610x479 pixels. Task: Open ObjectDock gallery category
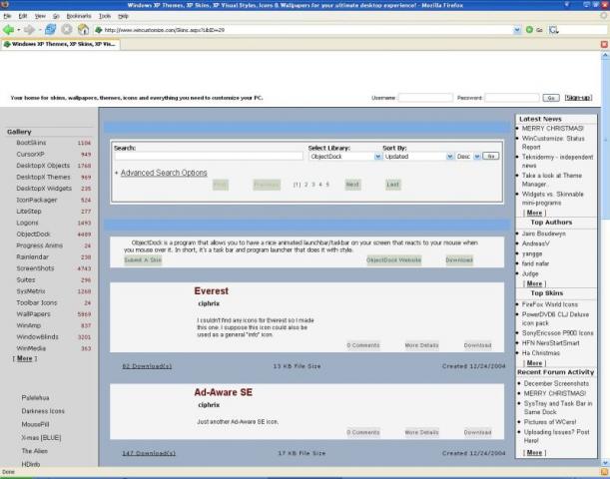(x=34, y=235)
